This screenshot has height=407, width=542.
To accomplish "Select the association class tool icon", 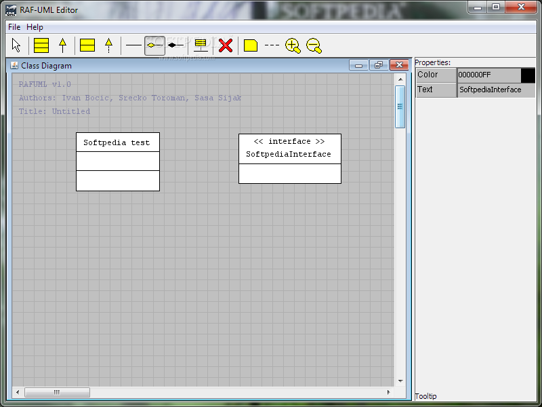I will point(201,45).
